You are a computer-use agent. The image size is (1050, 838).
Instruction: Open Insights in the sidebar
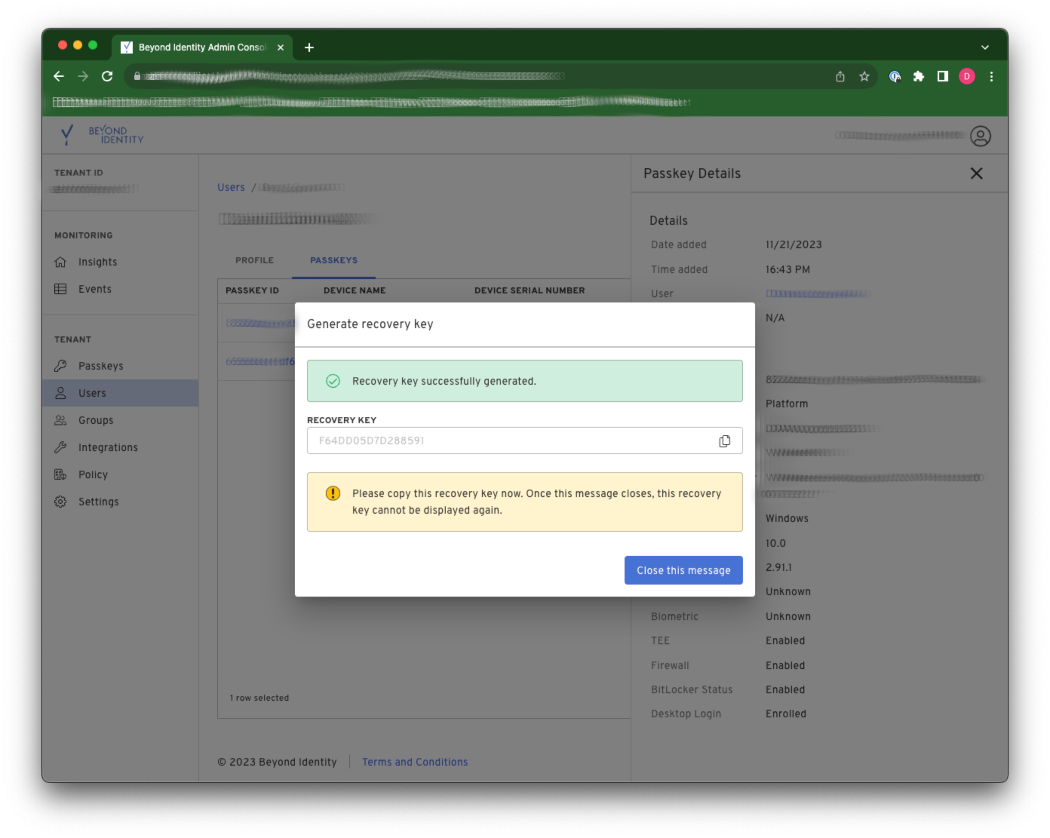(97, 262)
